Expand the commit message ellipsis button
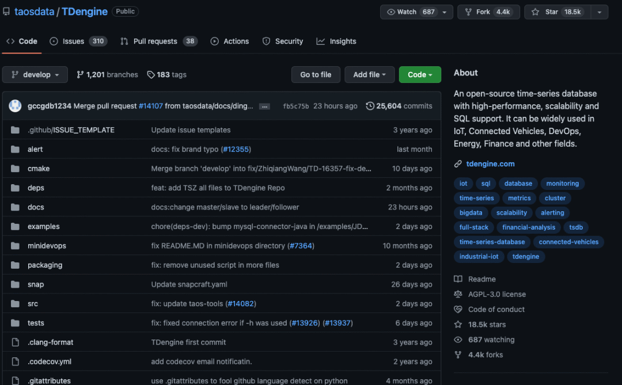622x385 pixels. [264, 106]
